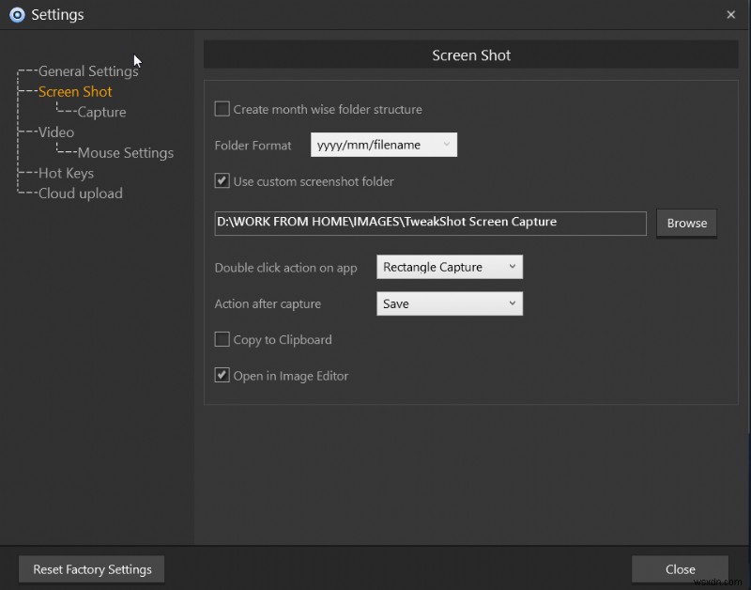Select General Settings in the sidebar
This screenshot has width=751, height=590.
[88, 71]
